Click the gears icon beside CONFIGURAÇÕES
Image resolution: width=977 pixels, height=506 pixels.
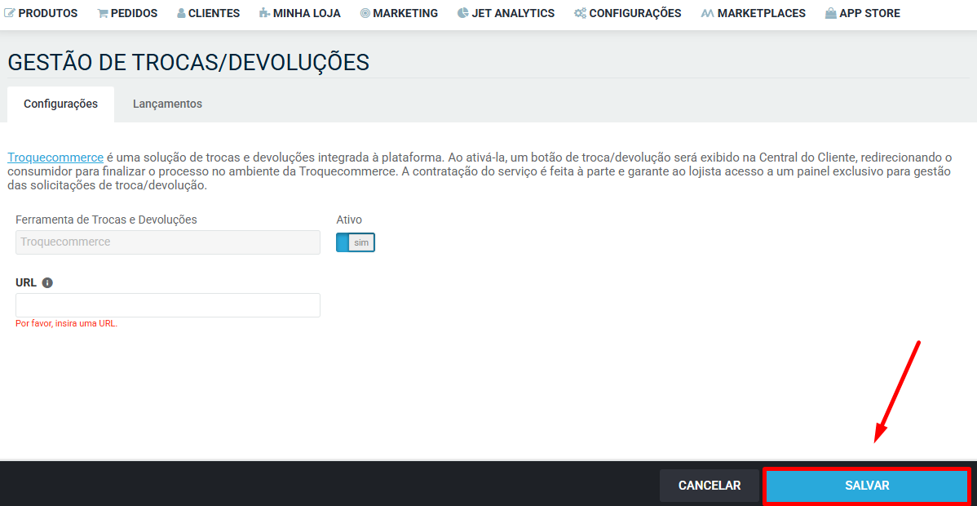click(580, 13)
